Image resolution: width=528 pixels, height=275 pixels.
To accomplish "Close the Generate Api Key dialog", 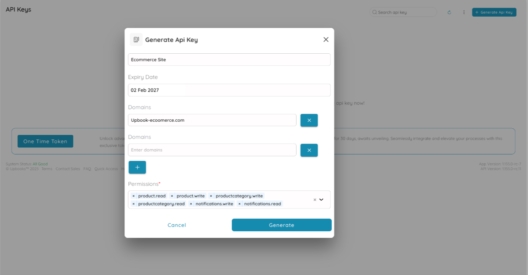I will (326, 39).
